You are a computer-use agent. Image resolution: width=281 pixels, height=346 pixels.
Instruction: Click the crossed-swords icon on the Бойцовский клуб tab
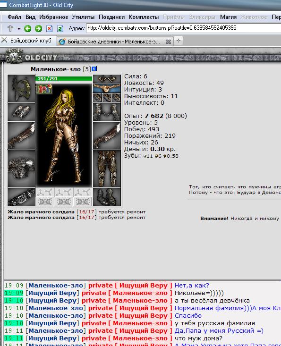pos(4,40)
